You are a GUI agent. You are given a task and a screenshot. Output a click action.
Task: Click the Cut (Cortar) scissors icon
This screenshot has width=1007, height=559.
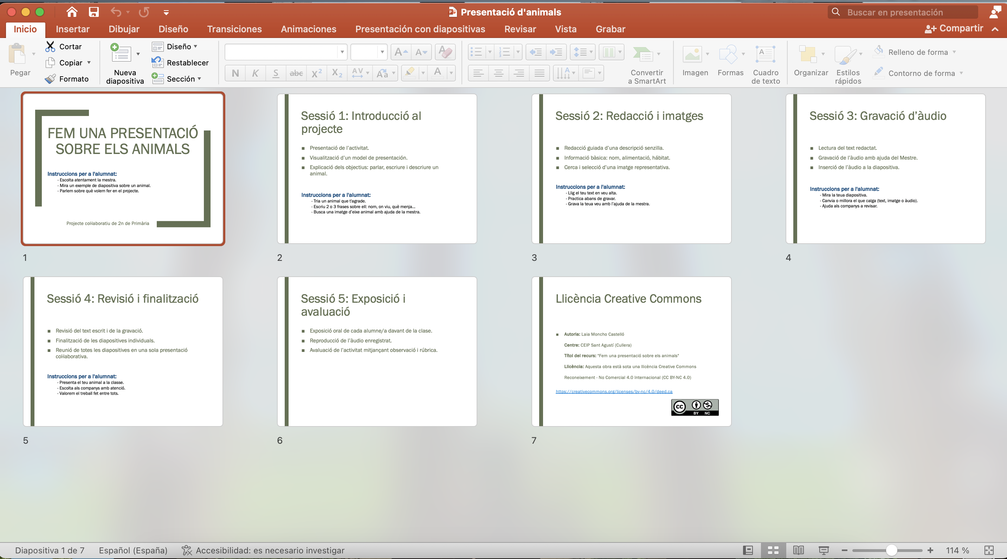(50, 46)
